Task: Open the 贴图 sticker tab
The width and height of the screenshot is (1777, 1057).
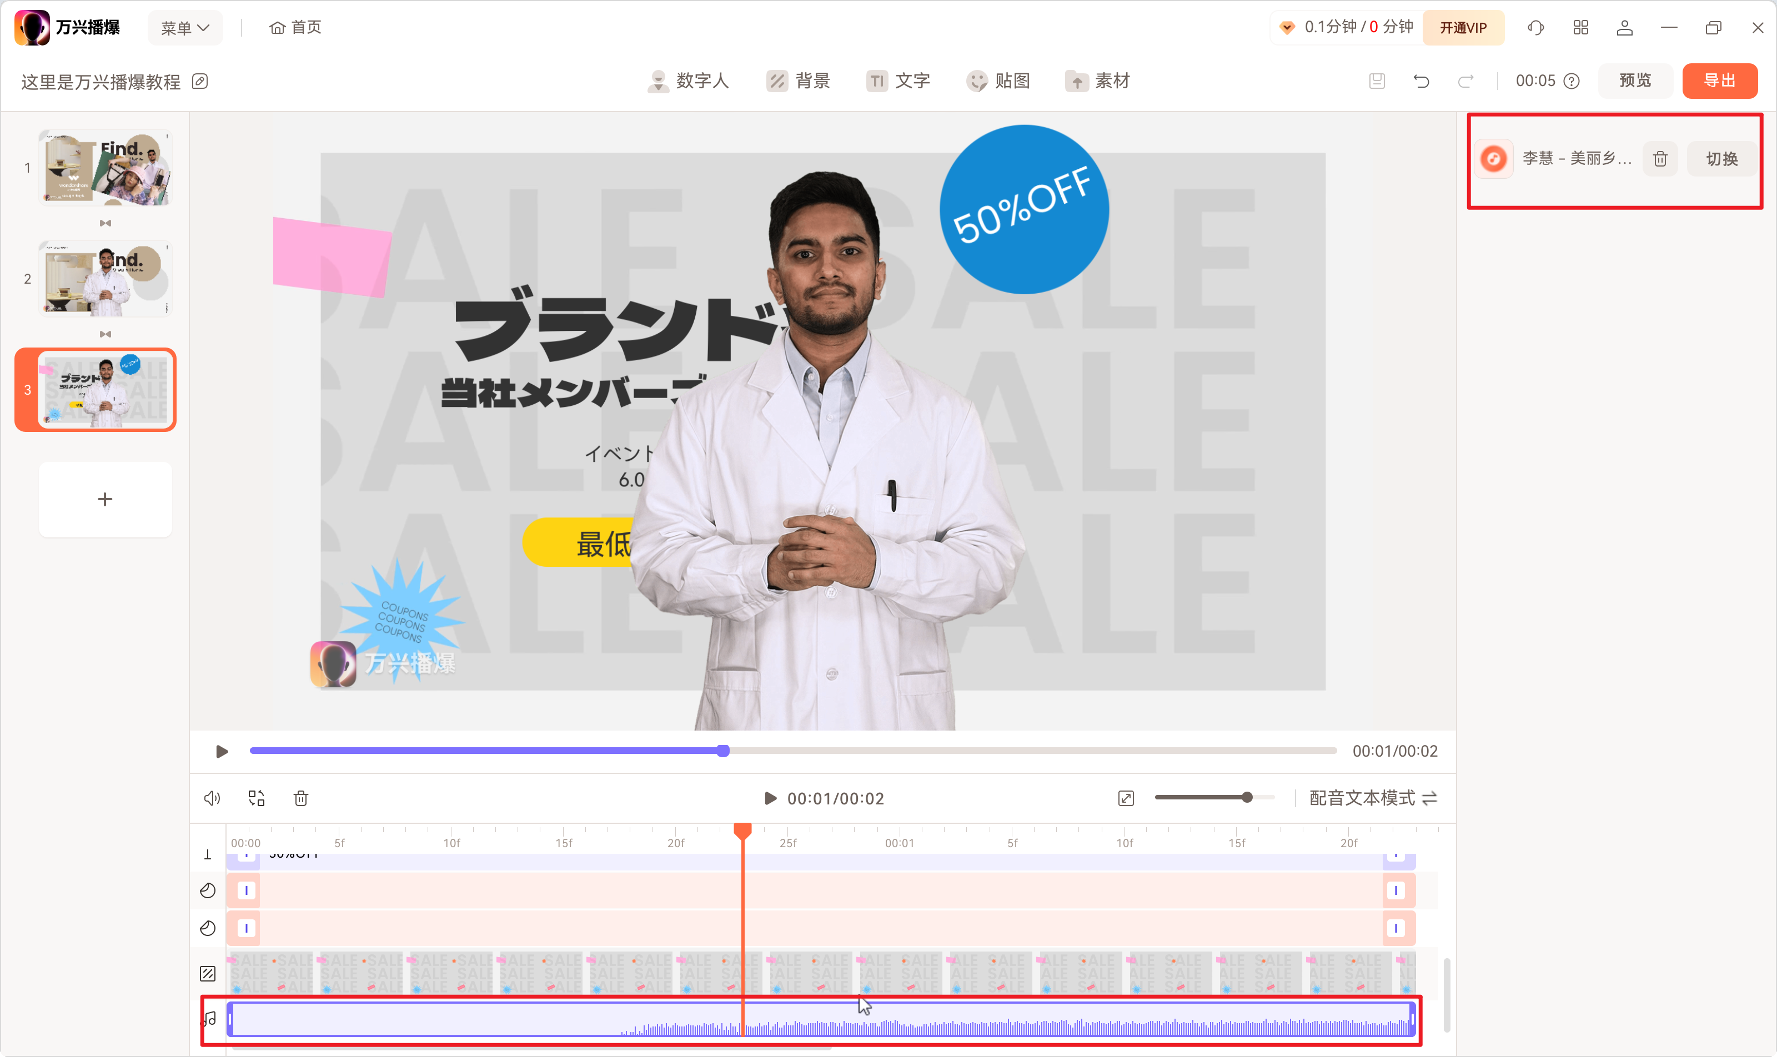Action: click(x=997, y=81)
